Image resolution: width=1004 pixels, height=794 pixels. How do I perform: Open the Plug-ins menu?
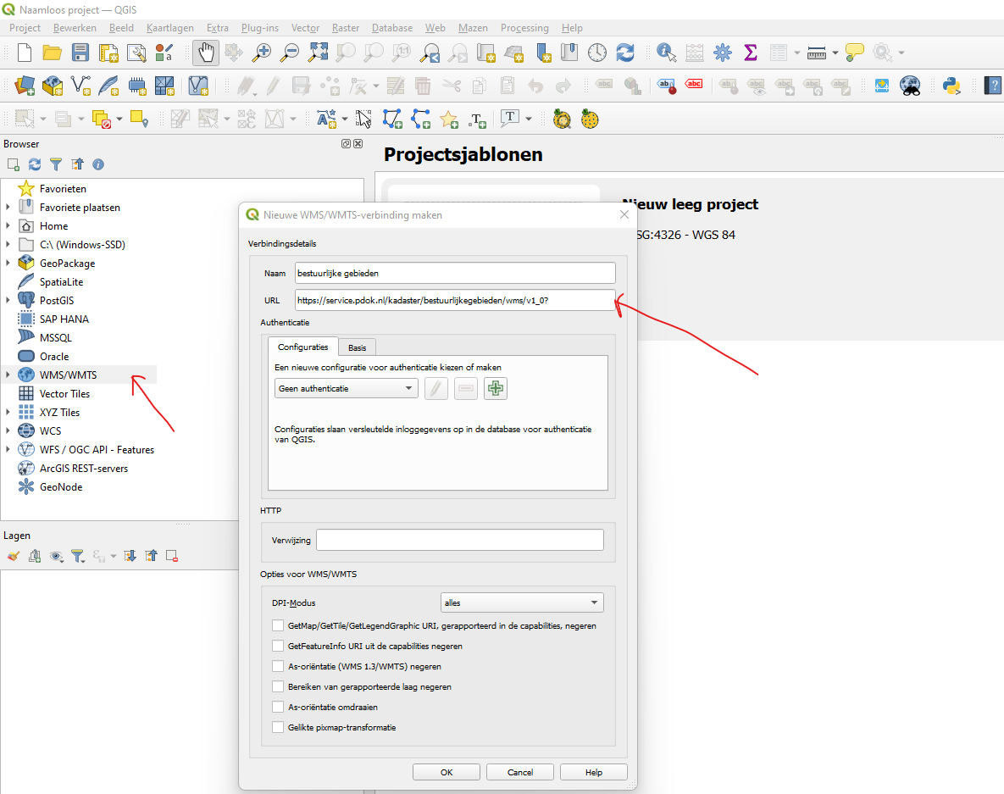(x=260, y=27)
